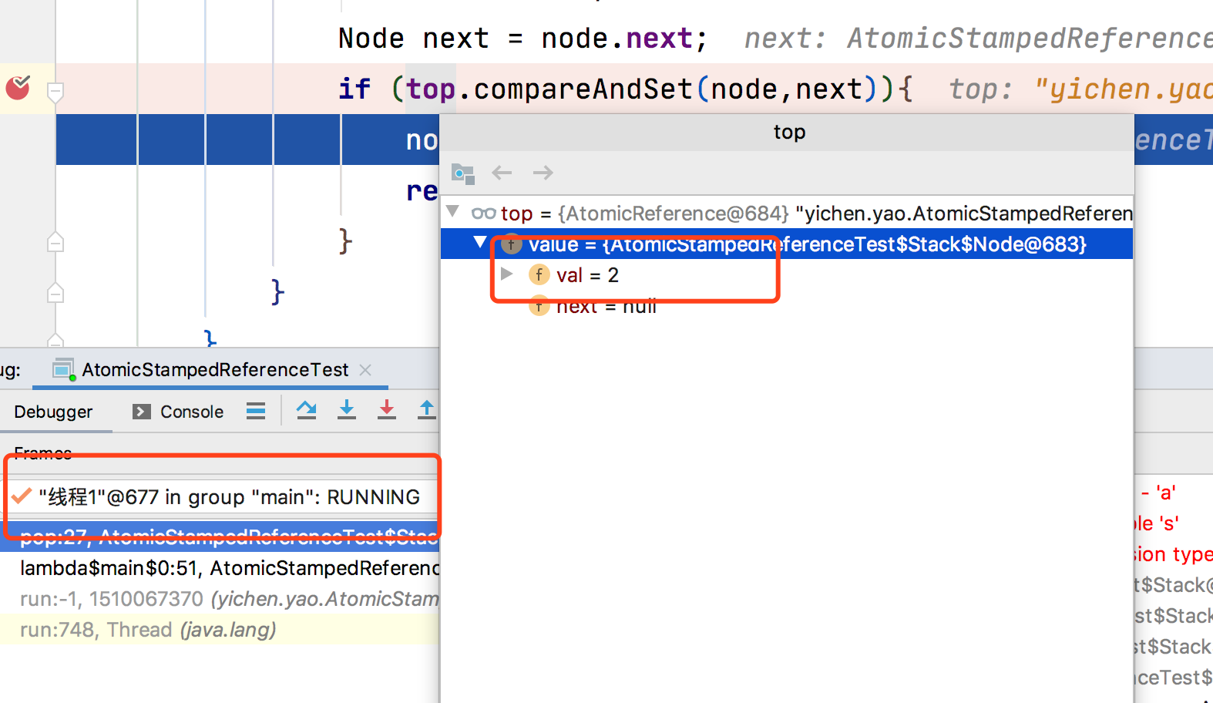Switch to the Debugger tab

(x=53, y=412)
